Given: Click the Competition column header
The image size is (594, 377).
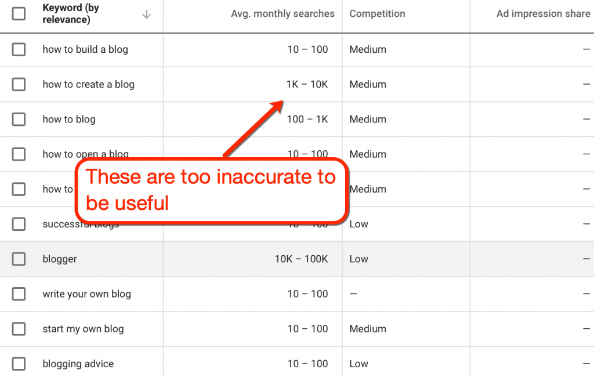Looking at the screenshot, I should (377, 13).
